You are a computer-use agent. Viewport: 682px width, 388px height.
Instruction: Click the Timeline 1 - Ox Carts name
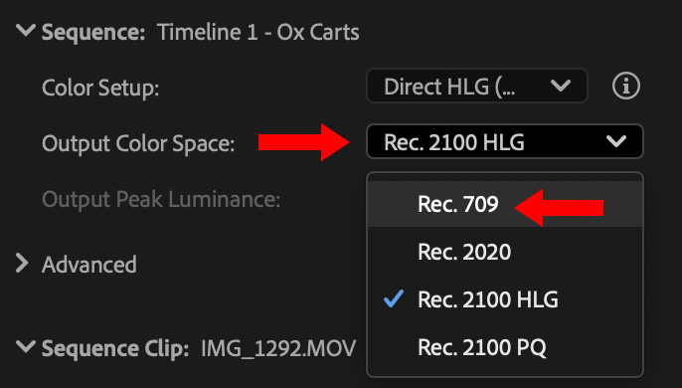(x=258, y=32)
